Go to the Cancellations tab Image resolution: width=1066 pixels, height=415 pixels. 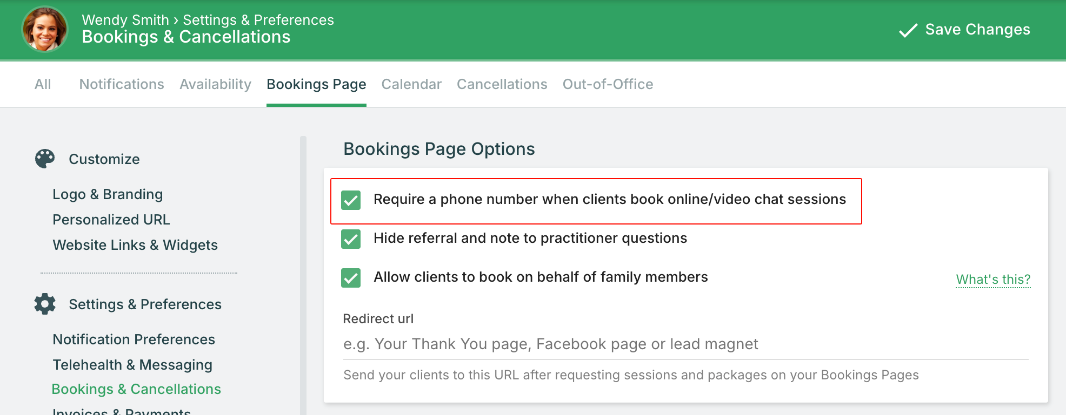point(502,84)
